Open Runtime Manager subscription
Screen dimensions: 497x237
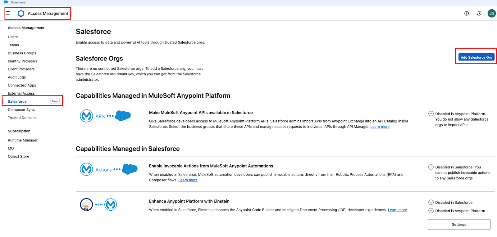[23, 140]
